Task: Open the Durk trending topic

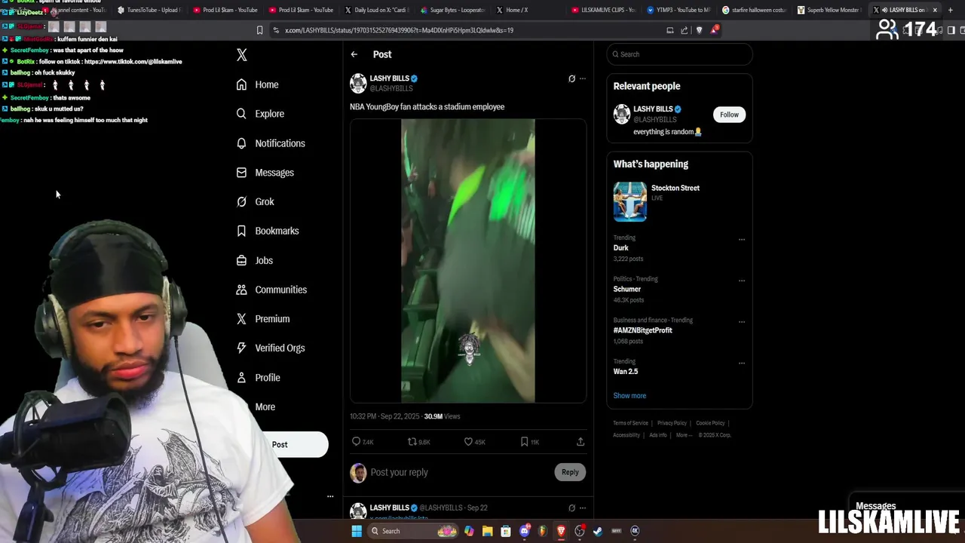Action: (620, 248)
